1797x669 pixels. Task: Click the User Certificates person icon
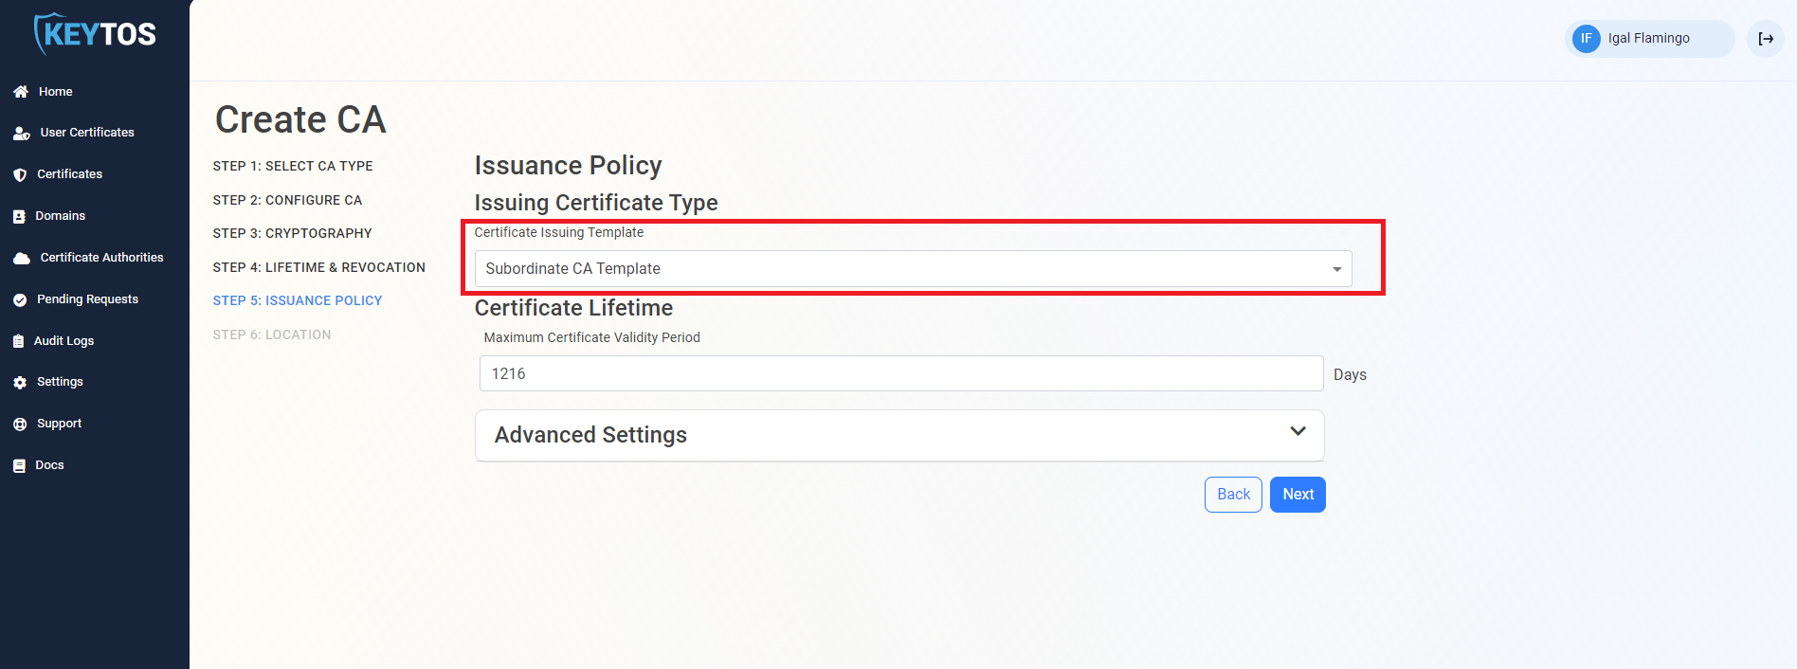[21, 134]
